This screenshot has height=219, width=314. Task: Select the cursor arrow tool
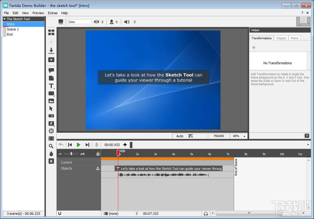coord(51,109)
